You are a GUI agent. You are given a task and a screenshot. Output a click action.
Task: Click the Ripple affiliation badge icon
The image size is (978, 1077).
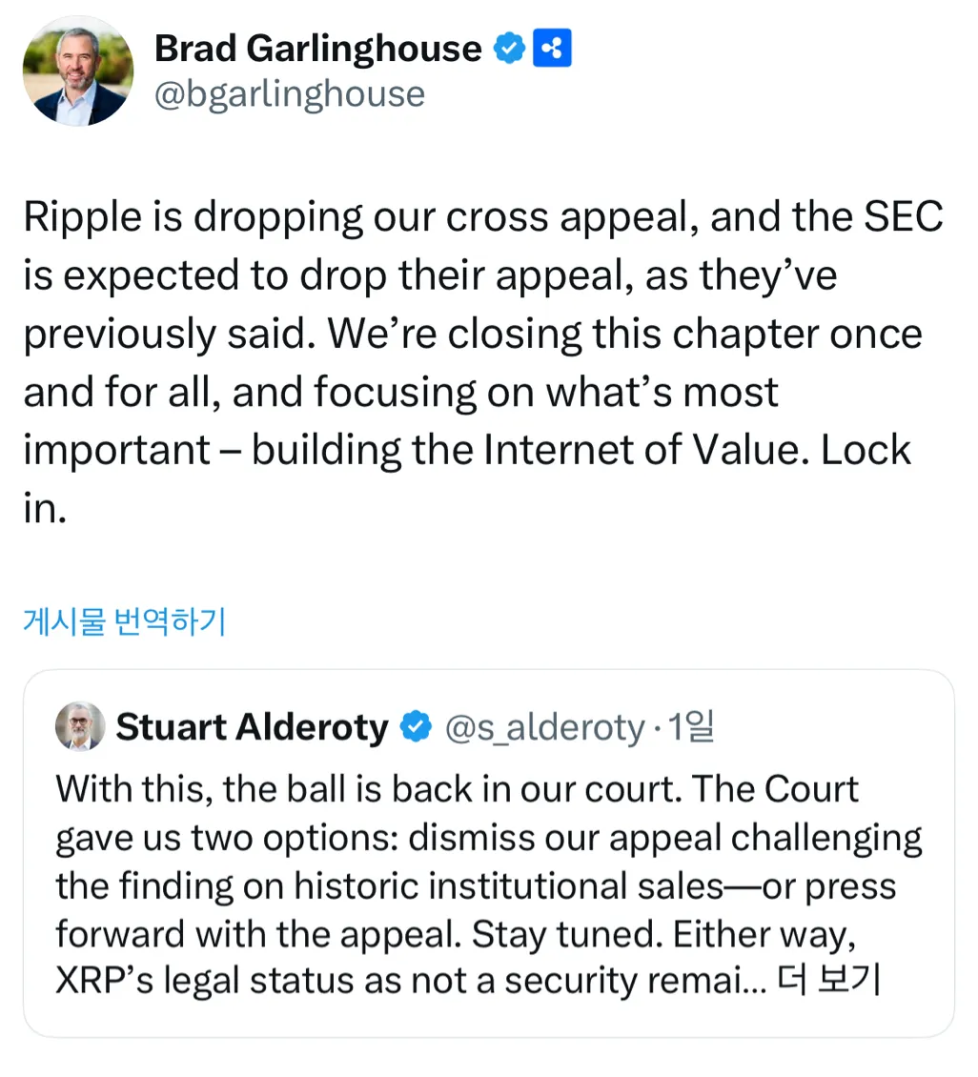pos(552,48)
